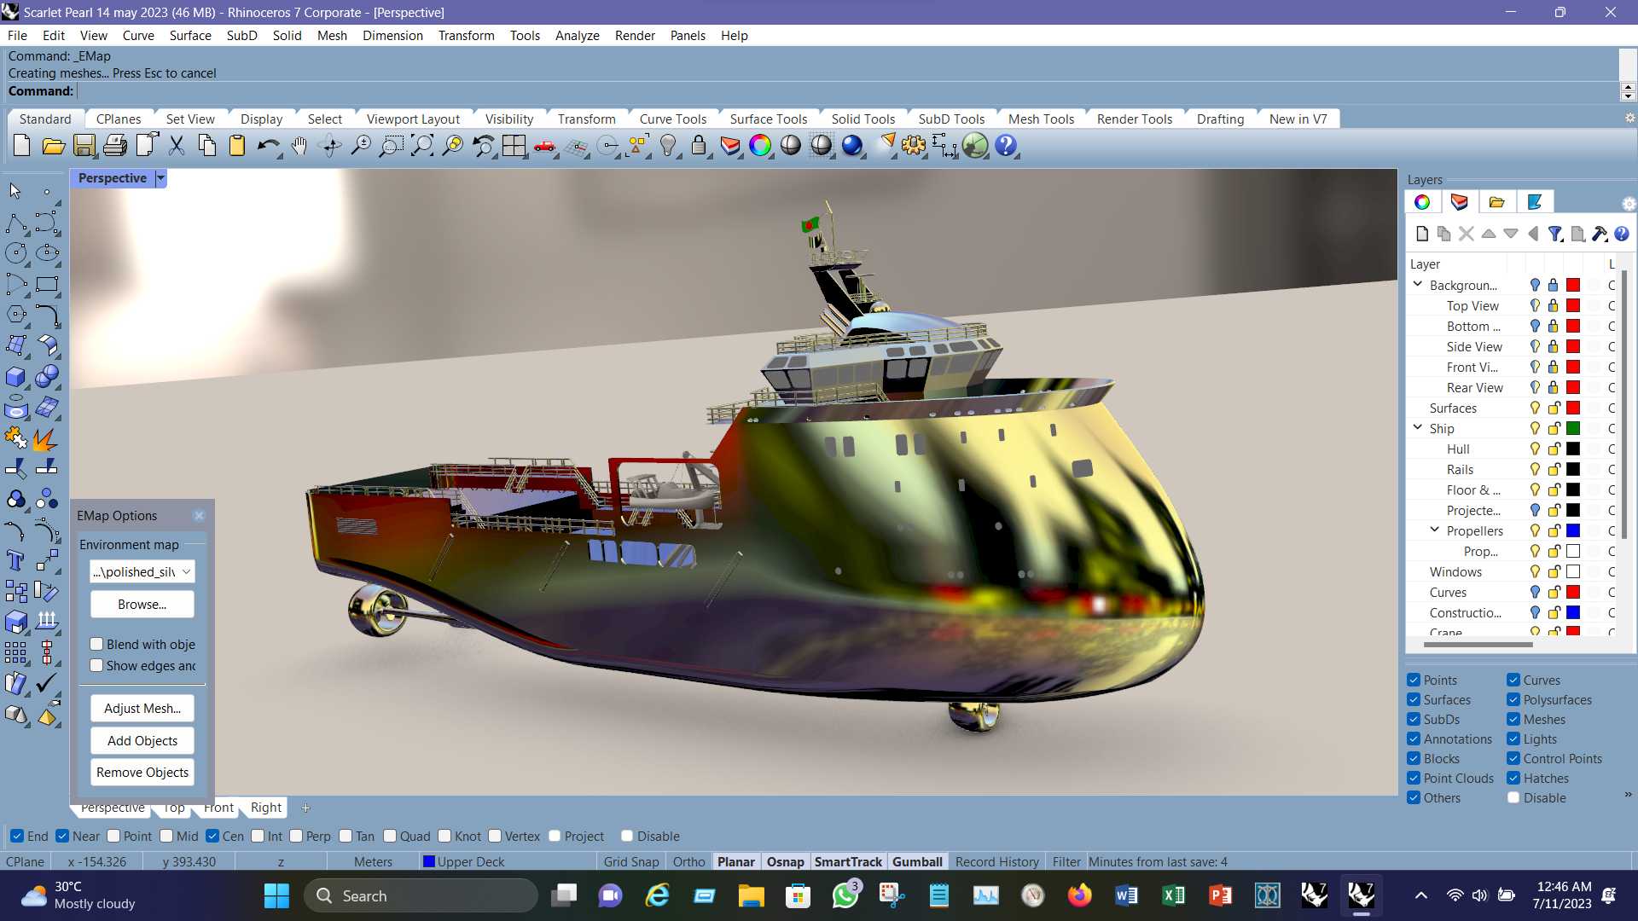Hide the Hull layer using lightbulb
This screenshot has width=1638, height=921.
click(x=1535, y=449)
